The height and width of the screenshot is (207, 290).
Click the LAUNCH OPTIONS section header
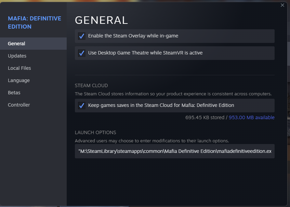(x=95, y=132)
